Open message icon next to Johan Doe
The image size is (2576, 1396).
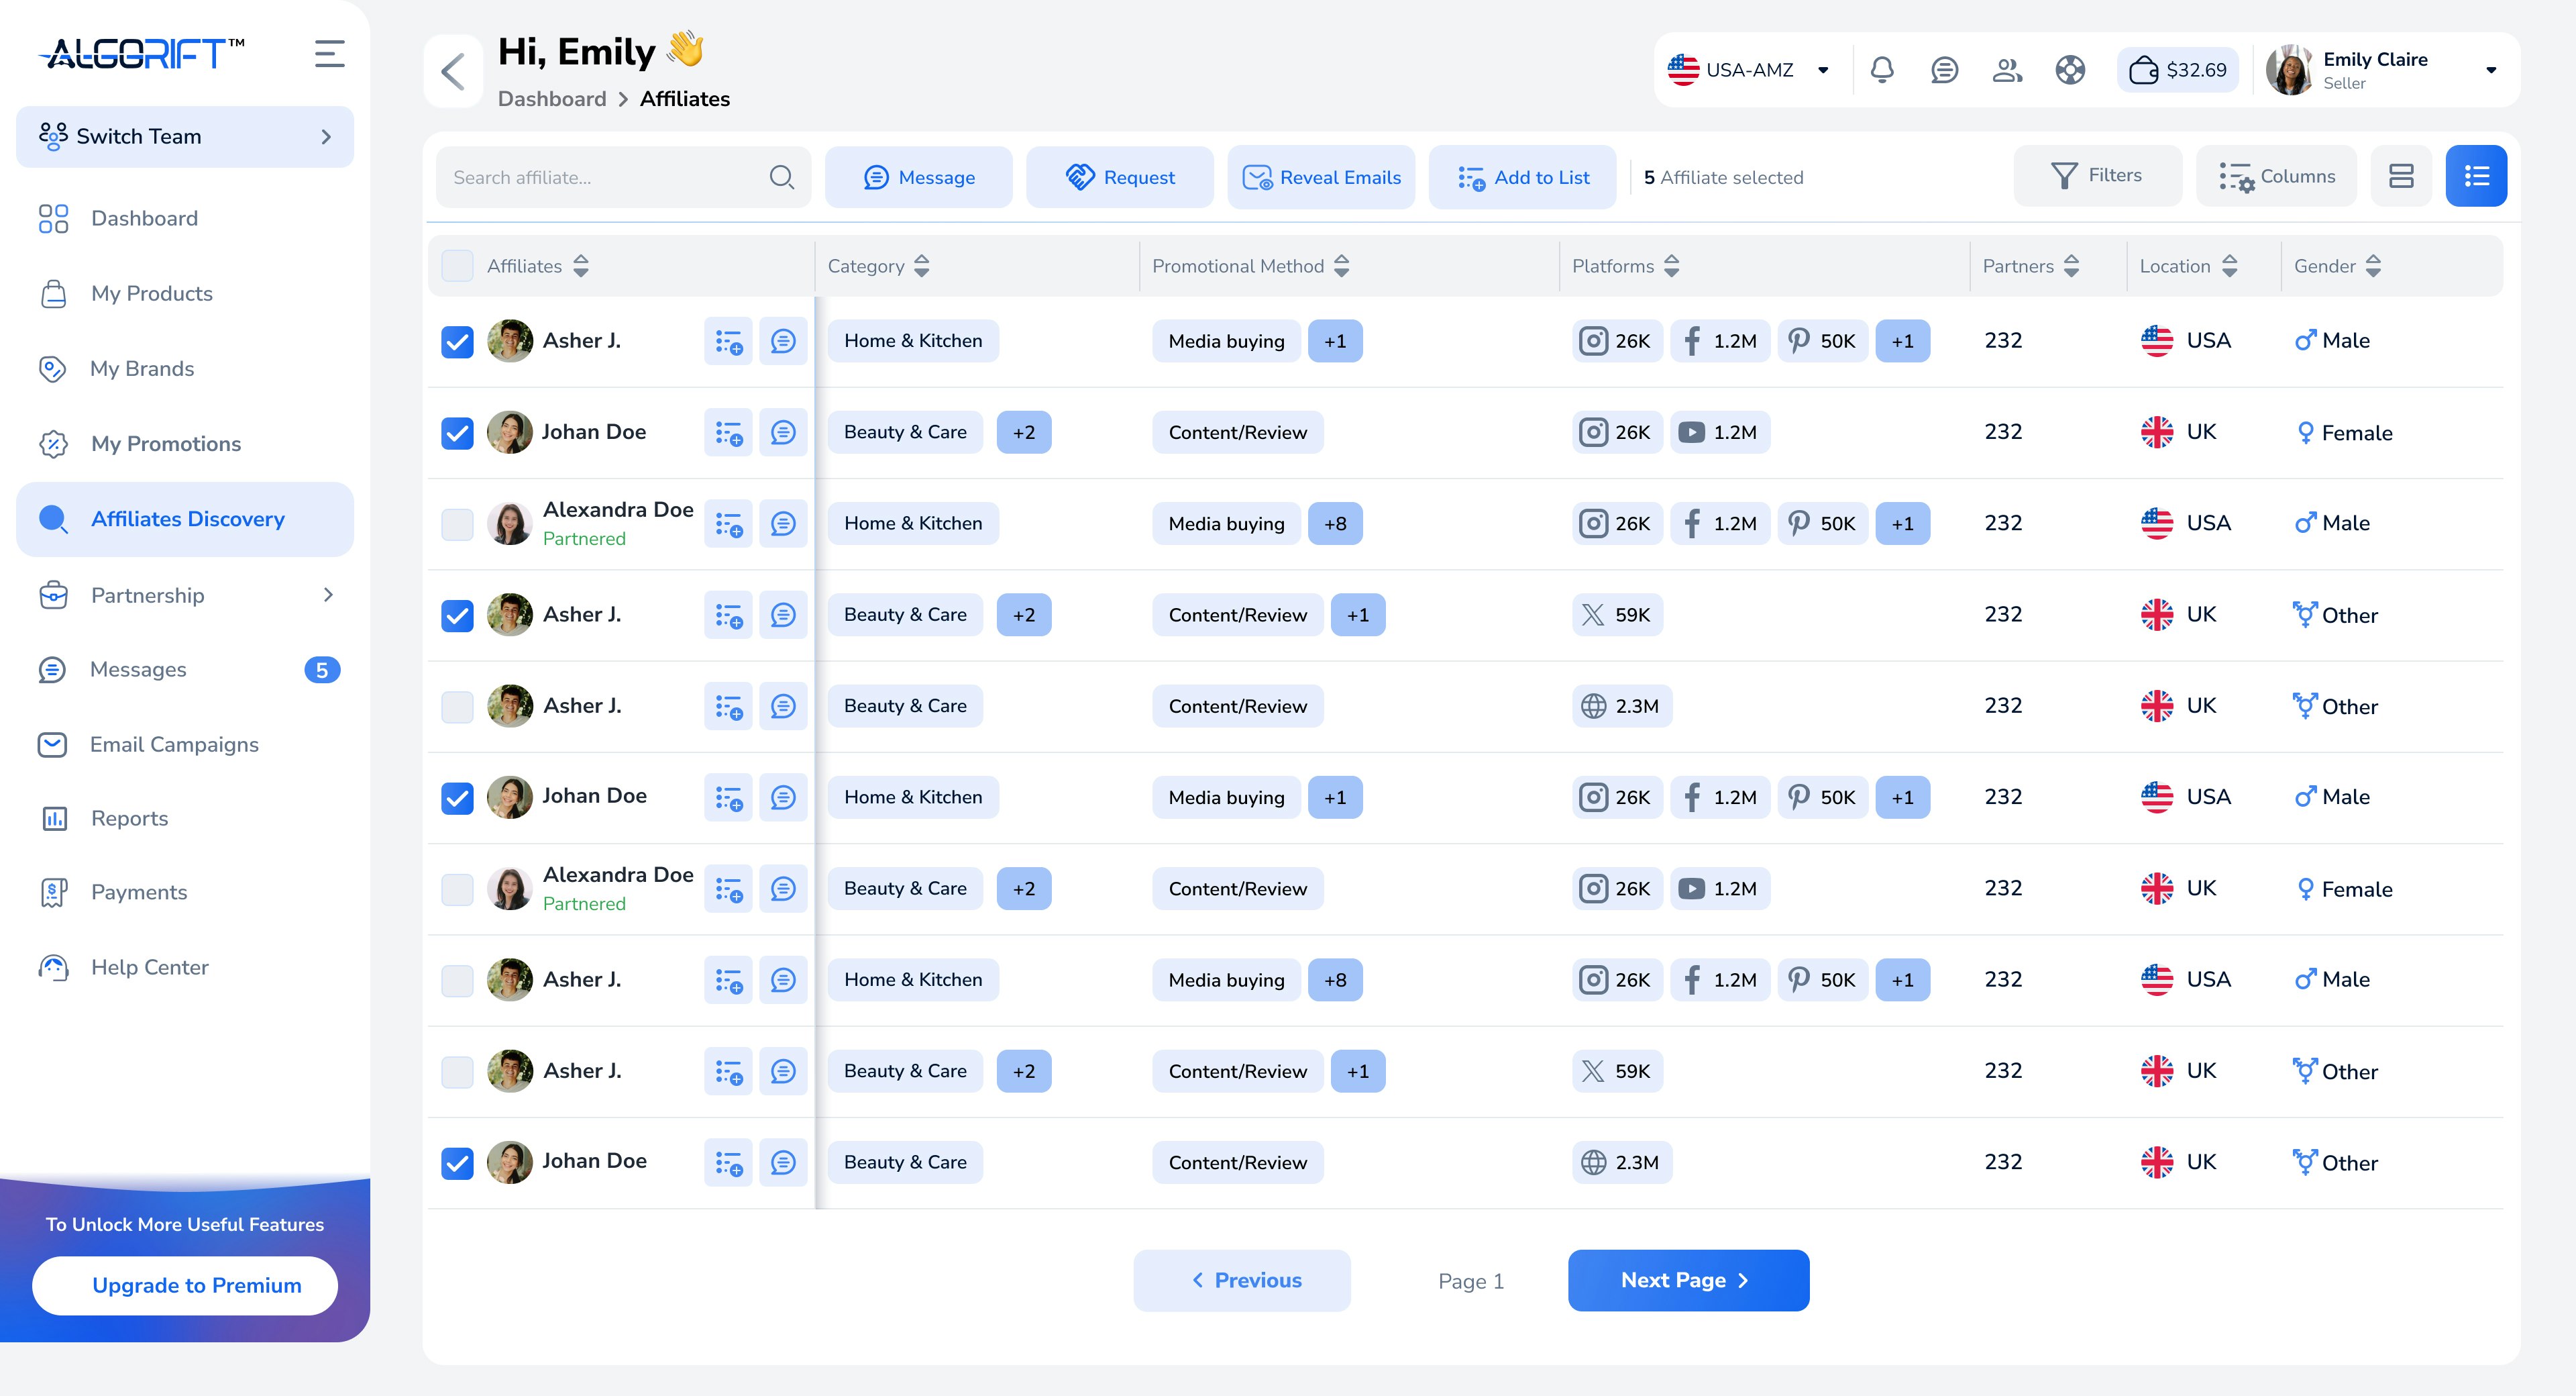click(x=783, y=432)
